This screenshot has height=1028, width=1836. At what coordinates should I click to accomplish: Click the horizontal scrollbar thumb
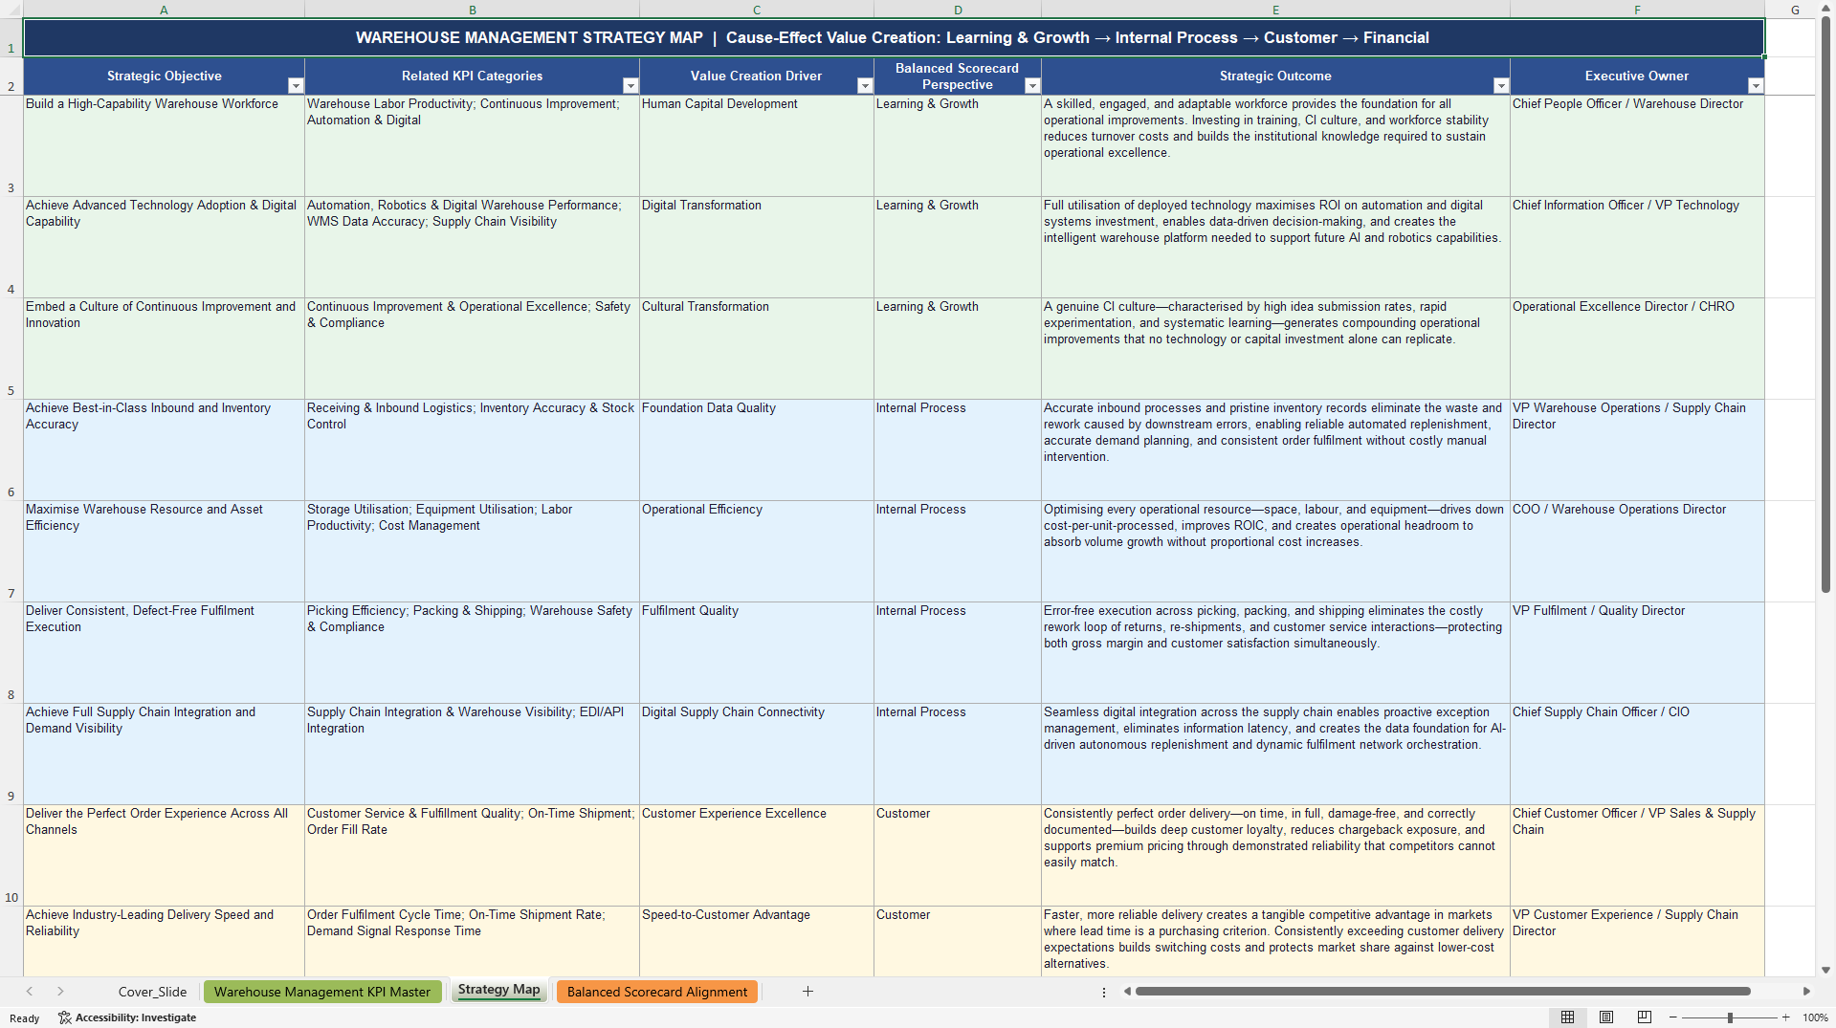point(1443,992)
